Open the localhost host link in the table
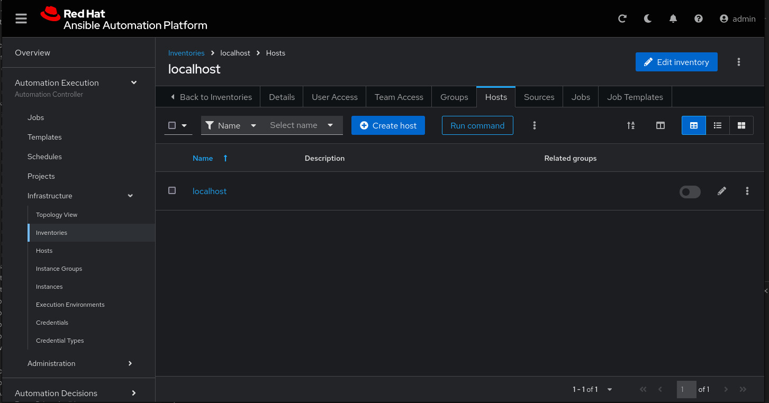The image size is (769, 403). coord(210,191)
